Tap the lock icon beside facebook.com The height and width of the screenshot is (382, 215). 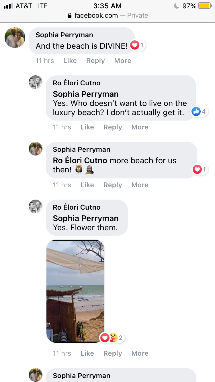(69, 15)
